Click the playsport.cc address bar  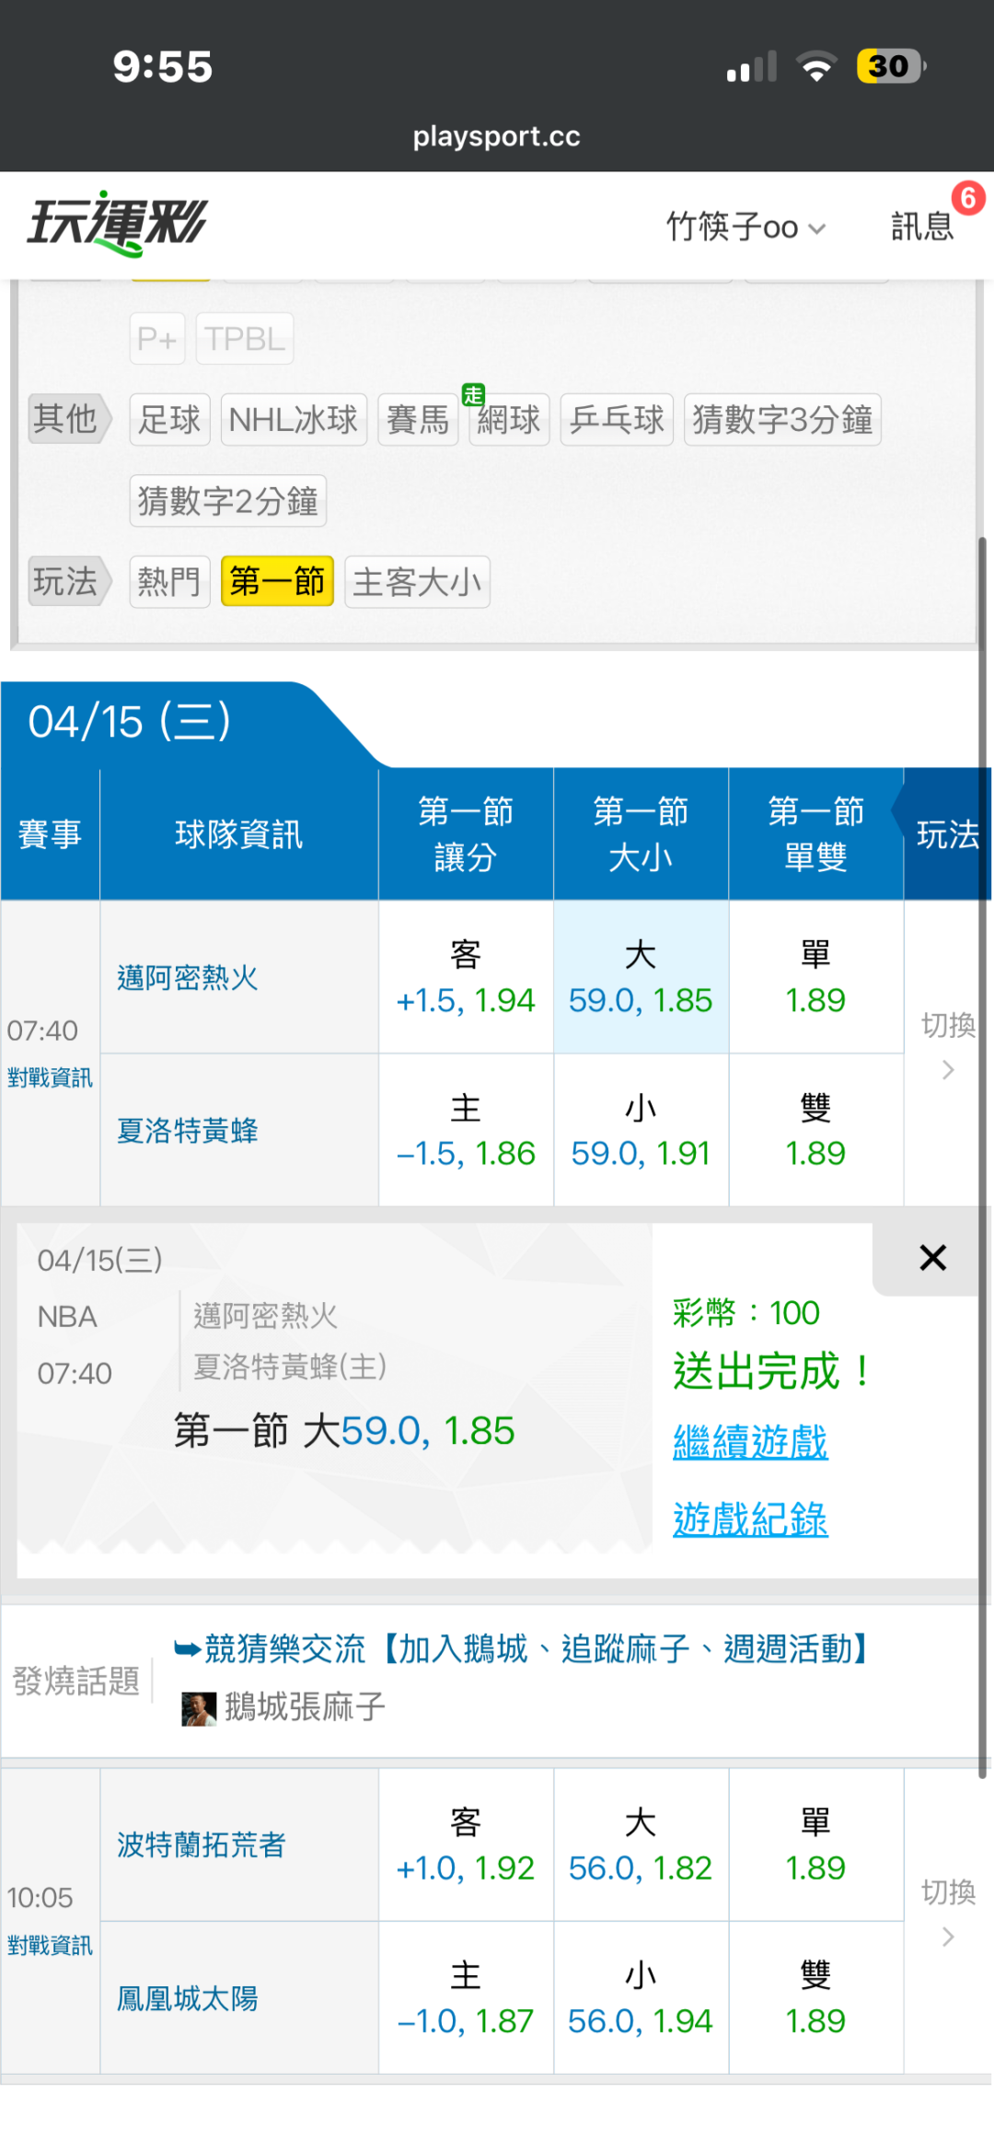pyautogui.click(x=497, y=136)
